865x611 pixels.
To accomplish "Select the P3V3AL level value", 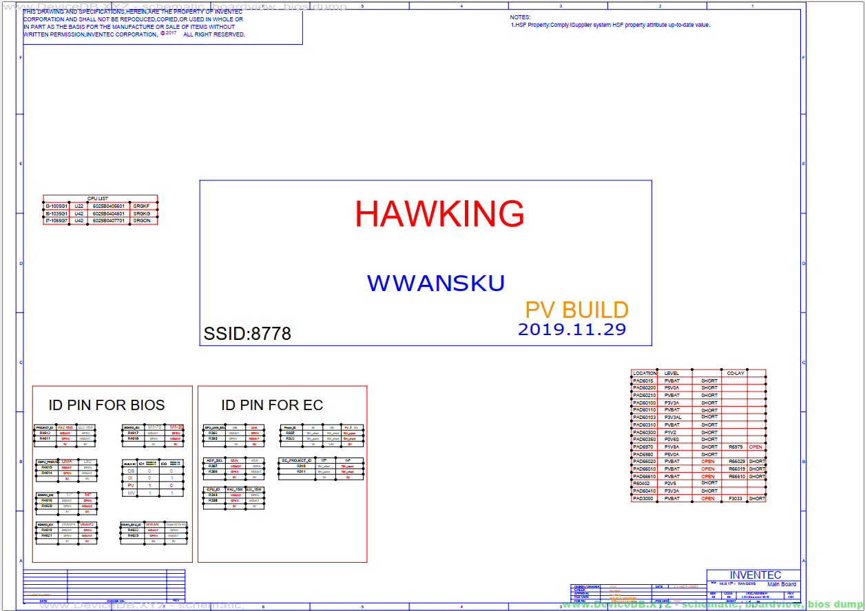I will (673, 418).
